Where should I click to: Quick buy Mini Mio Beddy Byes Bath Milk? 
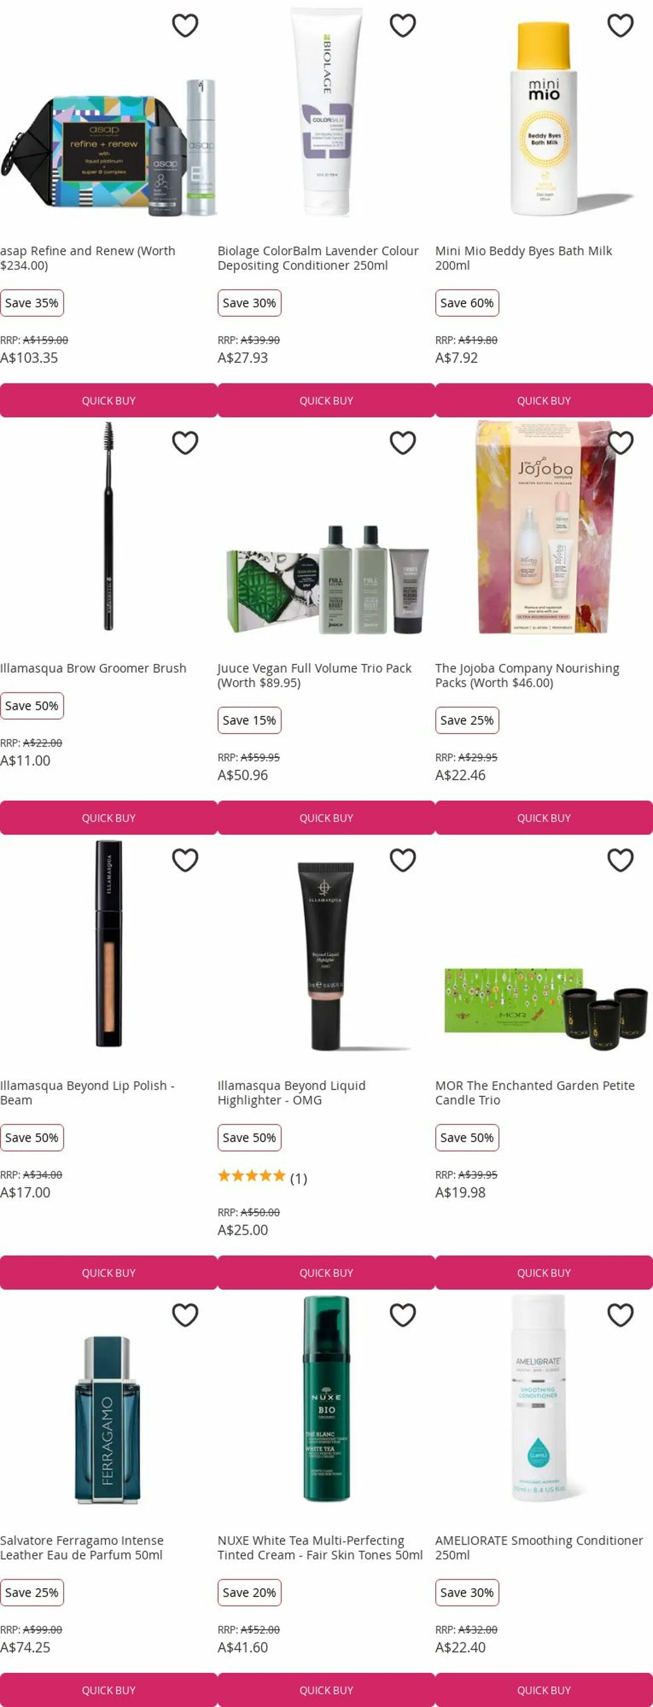(544, 400)
